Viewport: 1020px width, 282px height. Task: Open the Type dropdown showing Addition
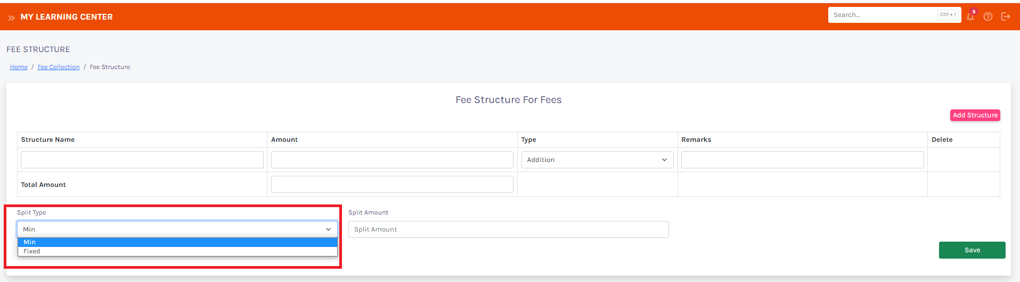tap(597, 160)
